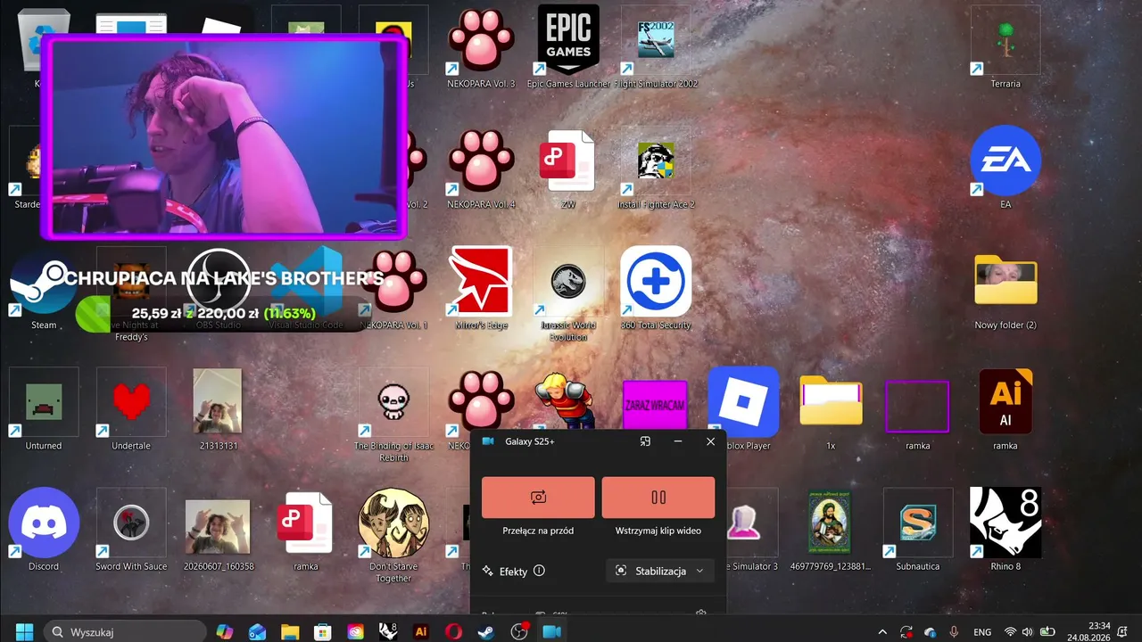
Task: Select the Sword With Sauce shortcut
Action: click(x=131, y=530)
